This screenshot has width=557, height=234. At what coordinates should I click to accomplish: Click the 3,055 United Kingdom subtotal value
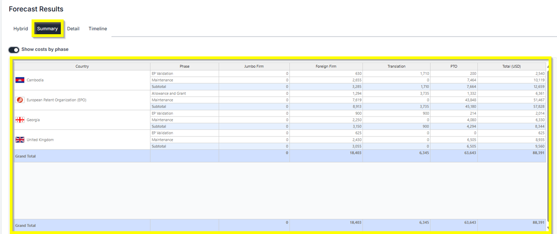356,146
